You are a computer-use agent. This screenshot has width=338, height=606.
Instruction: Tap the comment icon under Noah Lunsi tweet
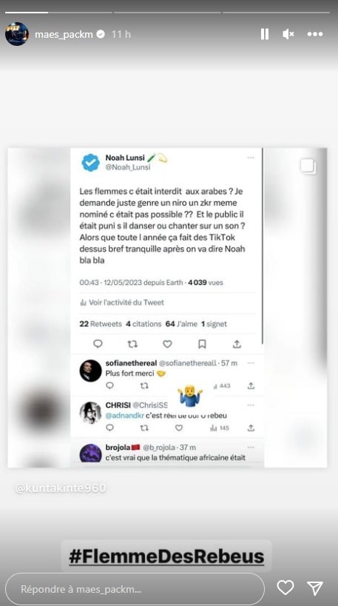pos(98,343)
